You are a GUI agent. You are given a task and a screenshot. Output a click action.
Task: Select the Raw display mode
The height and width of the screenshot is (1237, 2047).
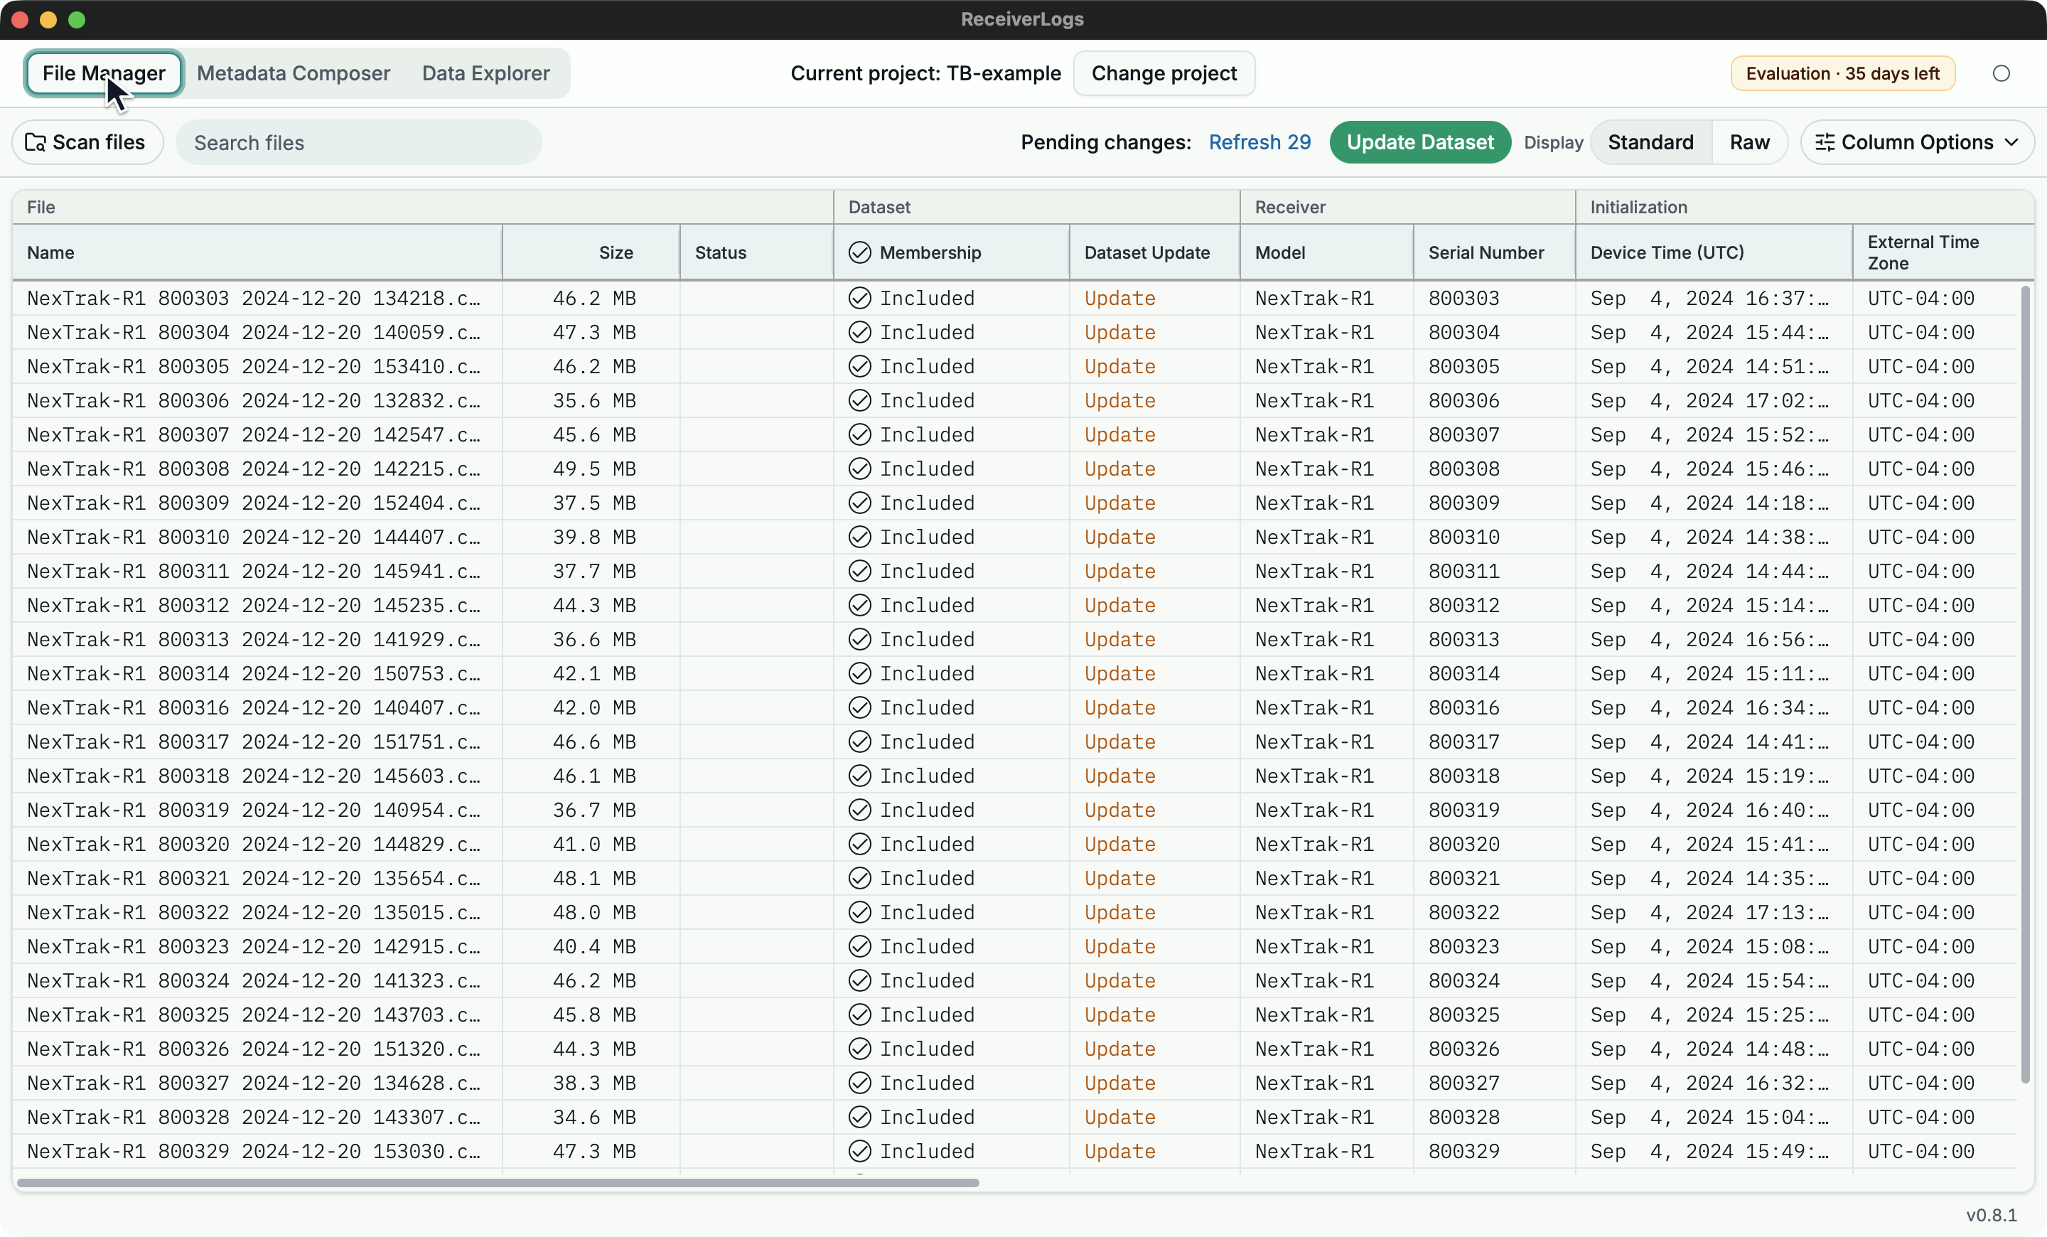tap(1750, 142)
